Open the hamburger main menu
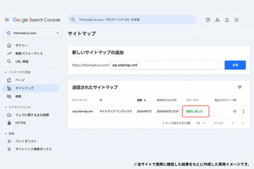The height and width of the screenshot is (169, 254). (7, 20)
